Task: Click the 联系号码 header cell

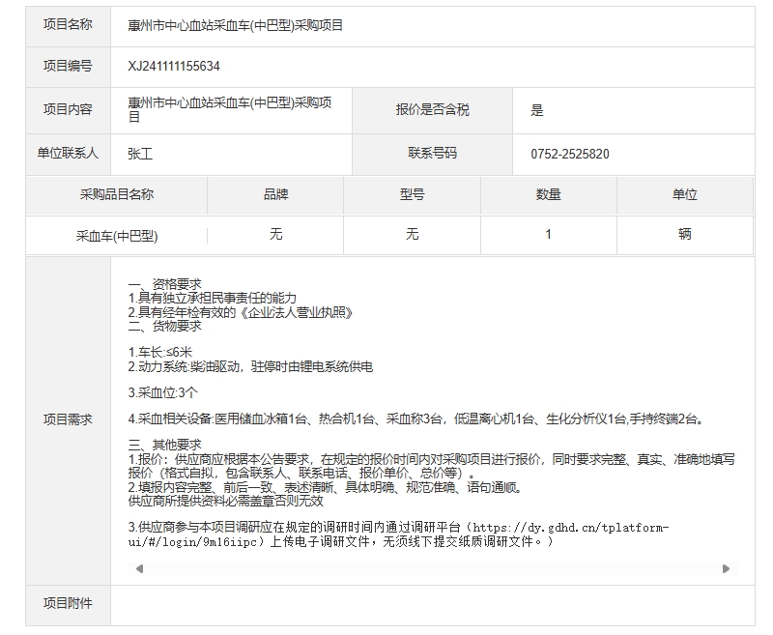Action: pyautogui.click(x=432, y=154)
